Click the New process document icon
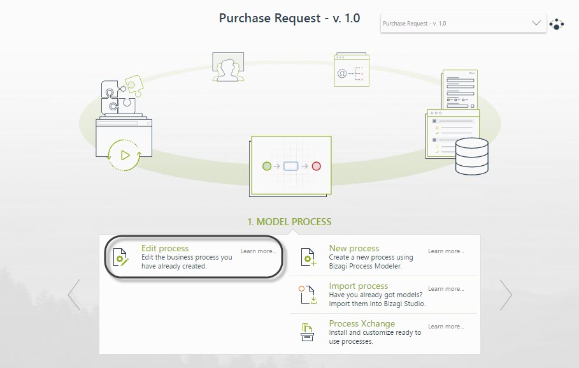The image size is (579, 368). pos(308,257)
